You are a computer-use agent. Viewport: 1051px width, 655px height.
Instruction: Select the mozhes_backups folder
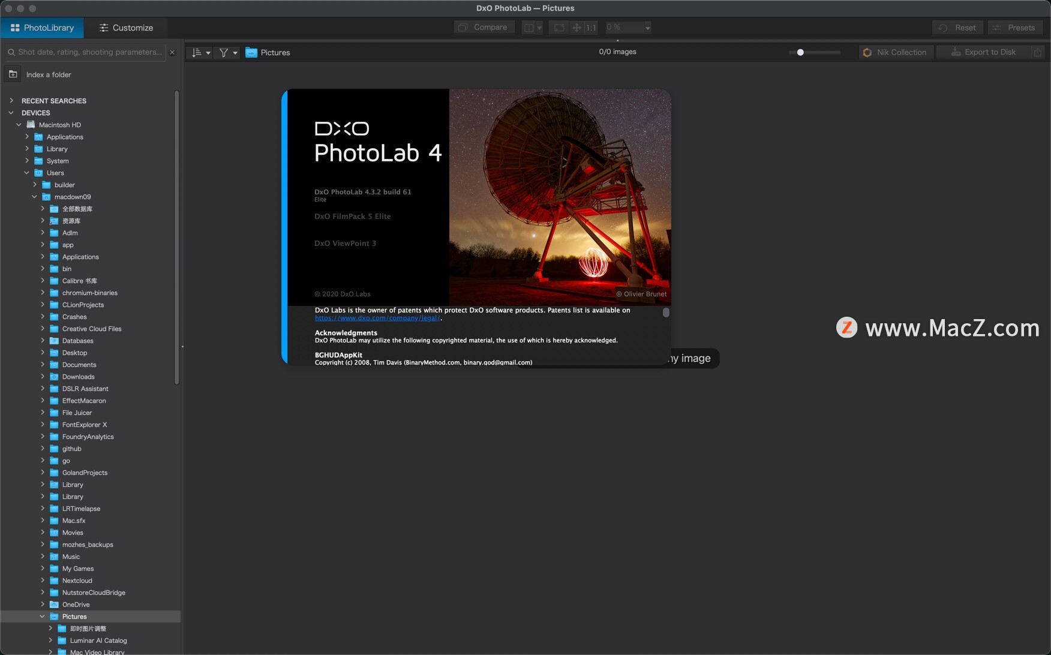pos(87,545)
